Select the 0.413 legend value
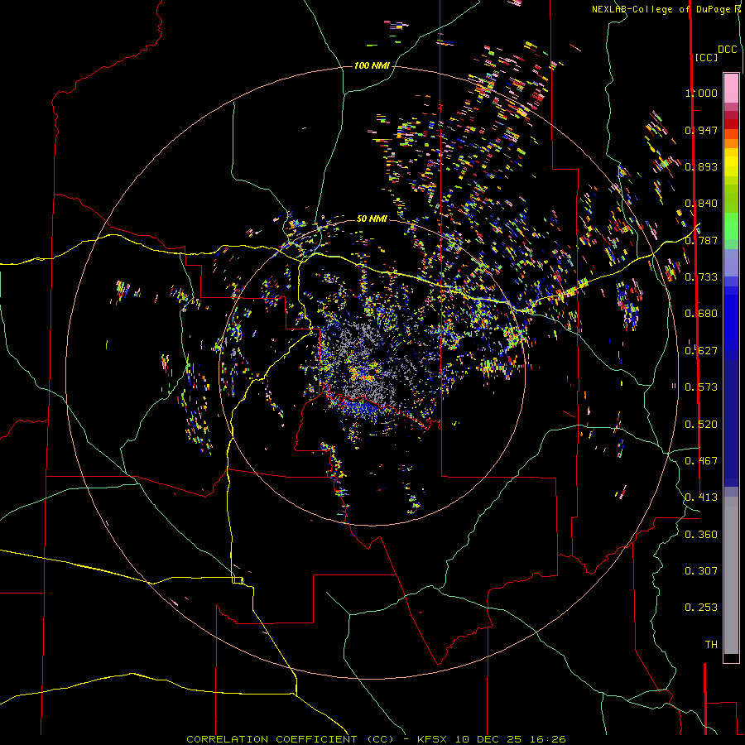The width and height of the screenshot is (745, 745). [x=701, y=497]
